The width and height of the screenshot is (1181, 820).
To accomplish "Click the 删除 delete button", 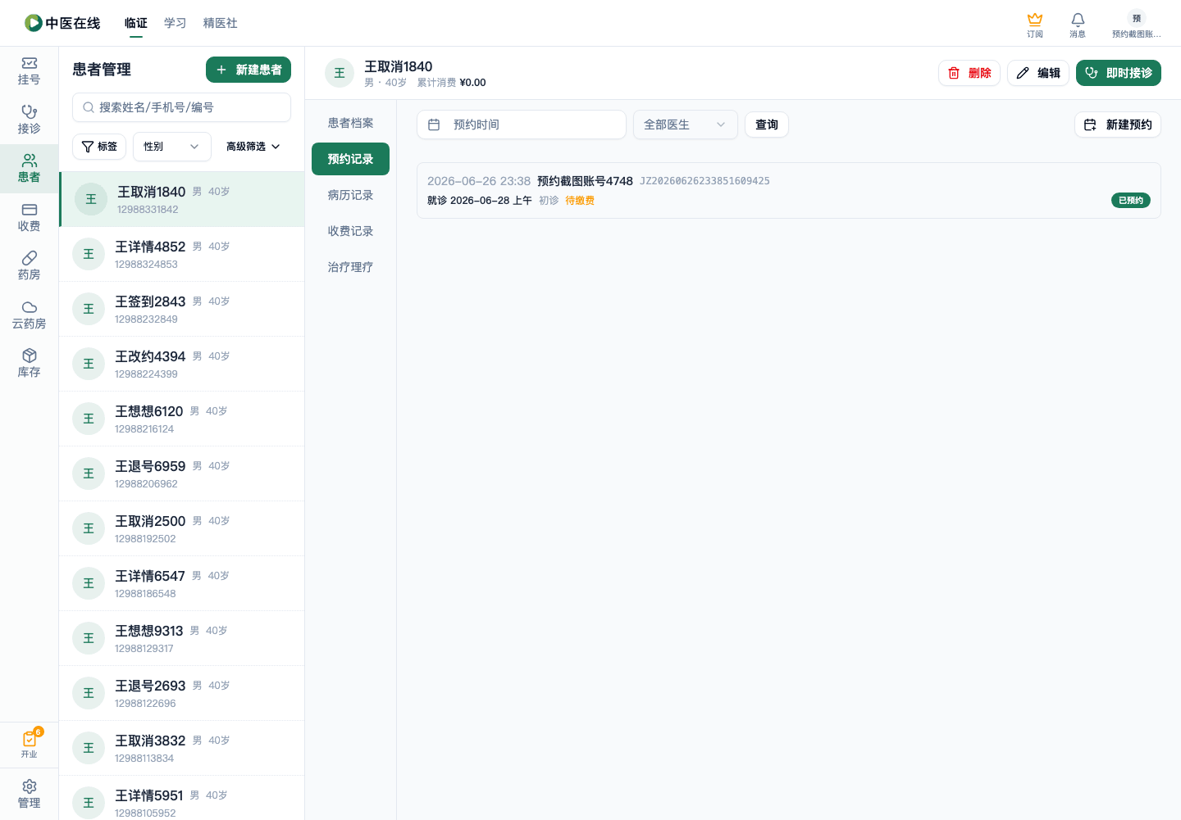I will click(x=969, y=73).
